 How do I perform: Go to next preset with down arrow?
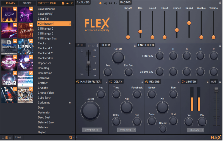click(72, 3)
